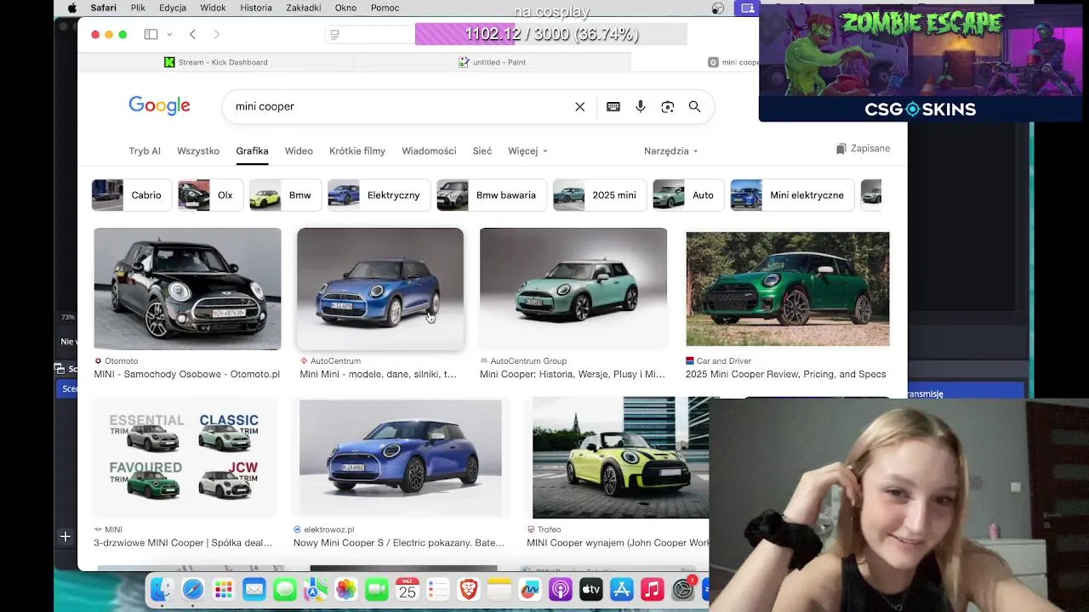This screenshot has height=612, width=1089.
Task: Go to Google home via the logo
Action: click(159, 105)
